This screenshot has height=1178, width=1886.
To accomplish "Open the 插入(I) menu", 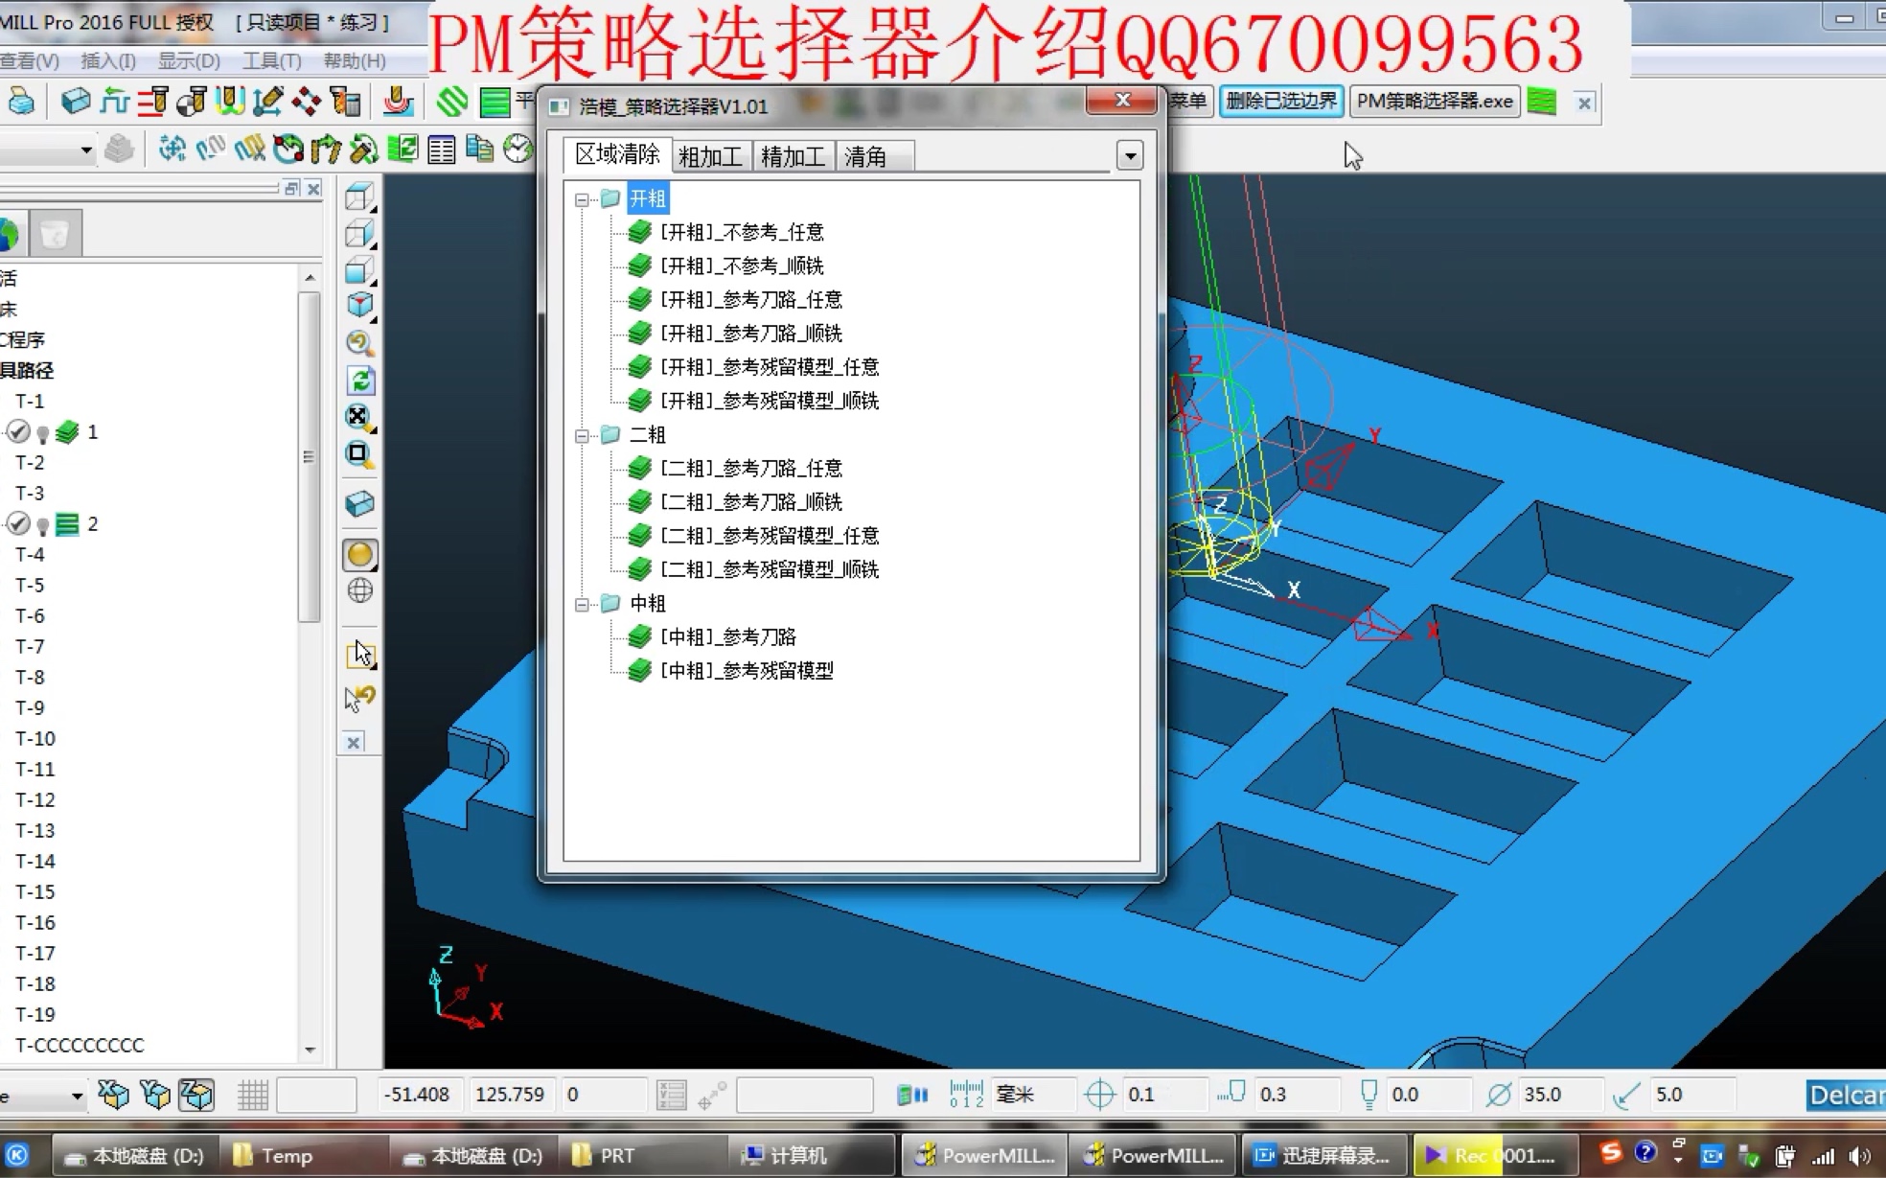I will pyautogui.click(x=108, y=60).
